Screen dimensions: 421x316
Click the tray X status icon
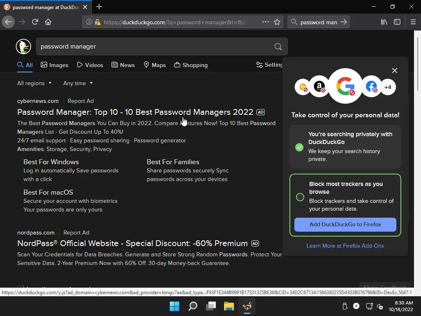(x=356, y=306)
